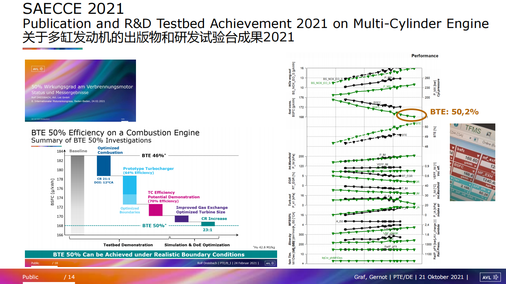Image resolution: width=506 pixels, height=284 pixels.
Task: Click the AVL logo on the presentation cover thumbnail
Action: click(39, 69)
